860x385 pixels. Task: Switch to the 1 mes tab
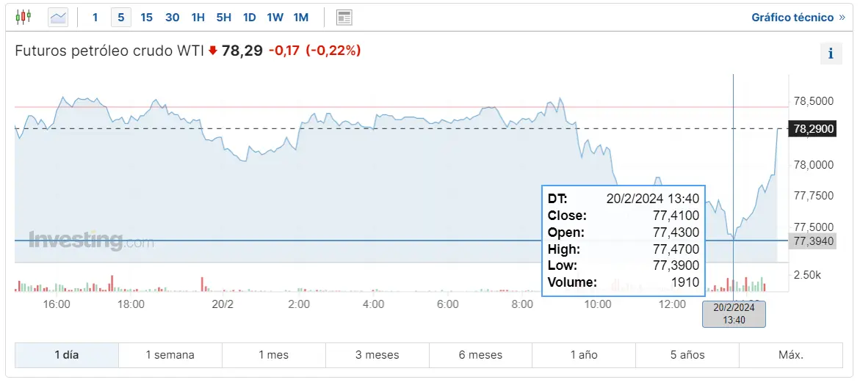(x=274, y=355)
